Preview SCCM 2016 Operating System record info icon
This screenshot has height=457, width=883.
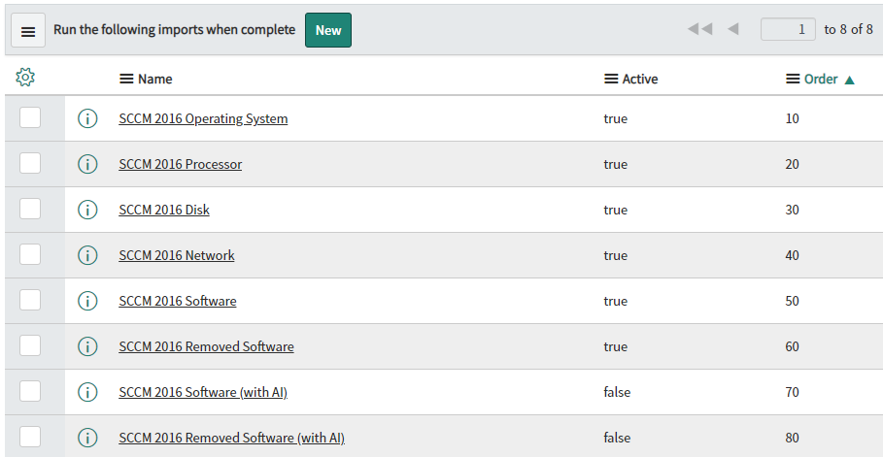click(x=87, y=118)
